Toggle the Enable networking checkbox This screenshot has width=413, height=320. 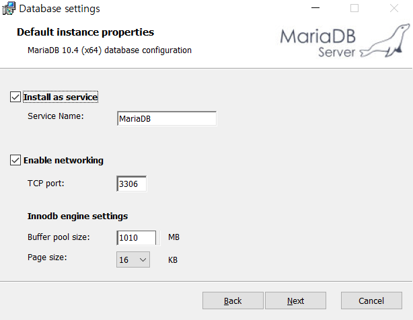[15, 160]
